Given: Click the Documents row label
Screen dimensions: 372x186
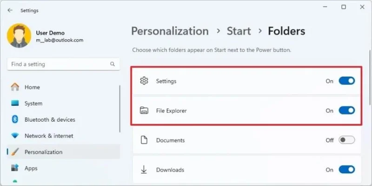Looking at the screenshot, I should point(170,140).
